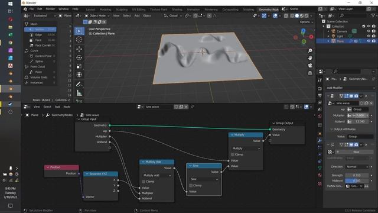
Task: Open the Object Mode dropdown
Action: (97, 16)
